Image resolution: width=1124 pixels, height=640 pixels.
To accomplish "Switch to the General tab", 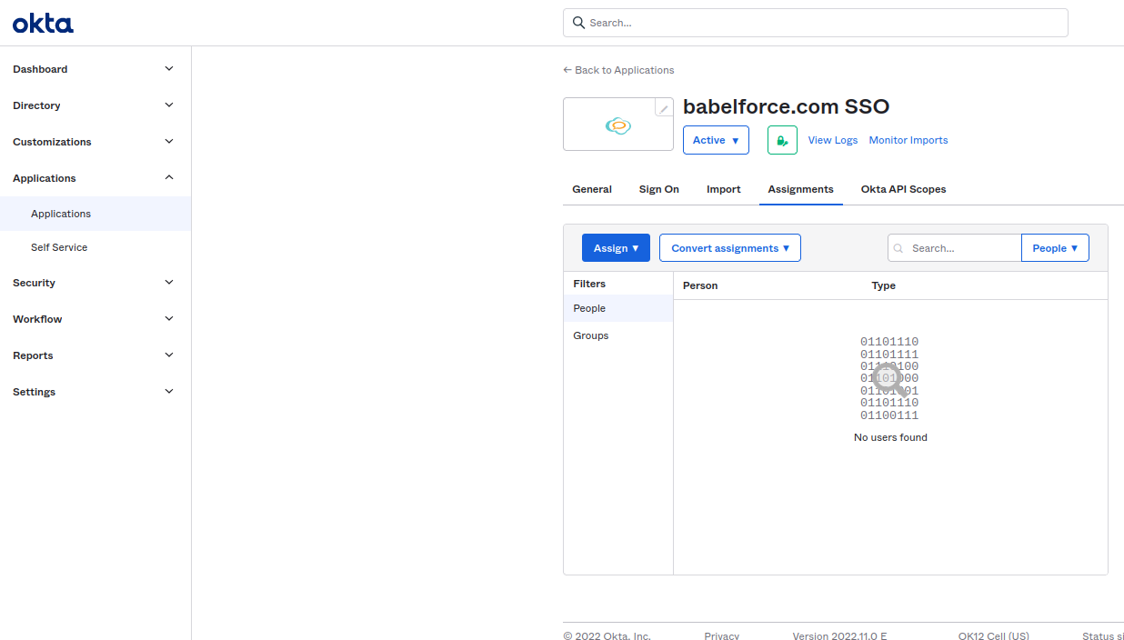I will [592, 189].
